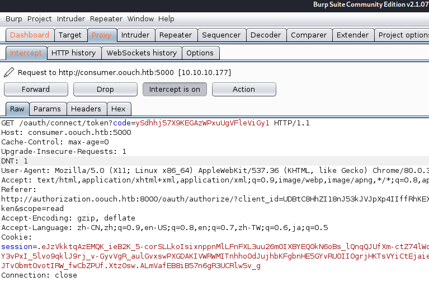Go to the Intruder tool tab
The image size is (429, 281).
(135, 35)
